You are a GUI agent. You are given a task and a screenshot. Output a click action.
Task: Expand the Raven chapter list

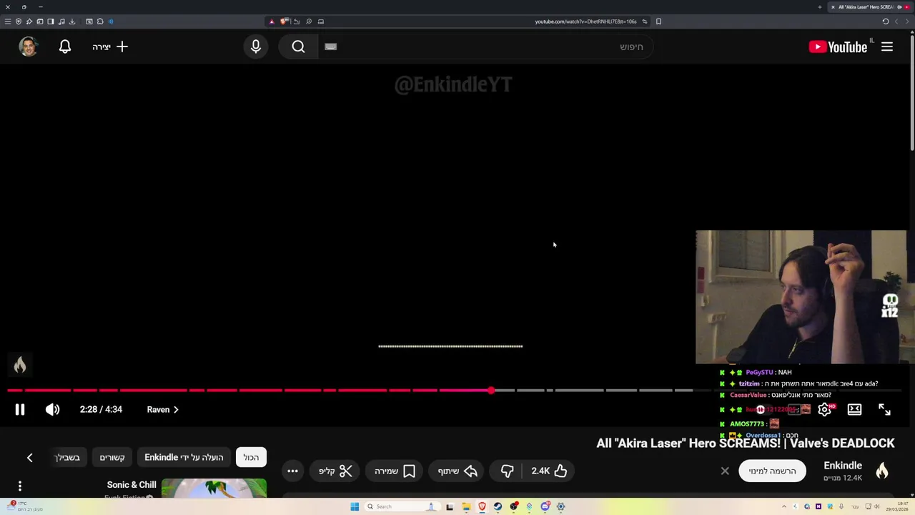point(162,410)
